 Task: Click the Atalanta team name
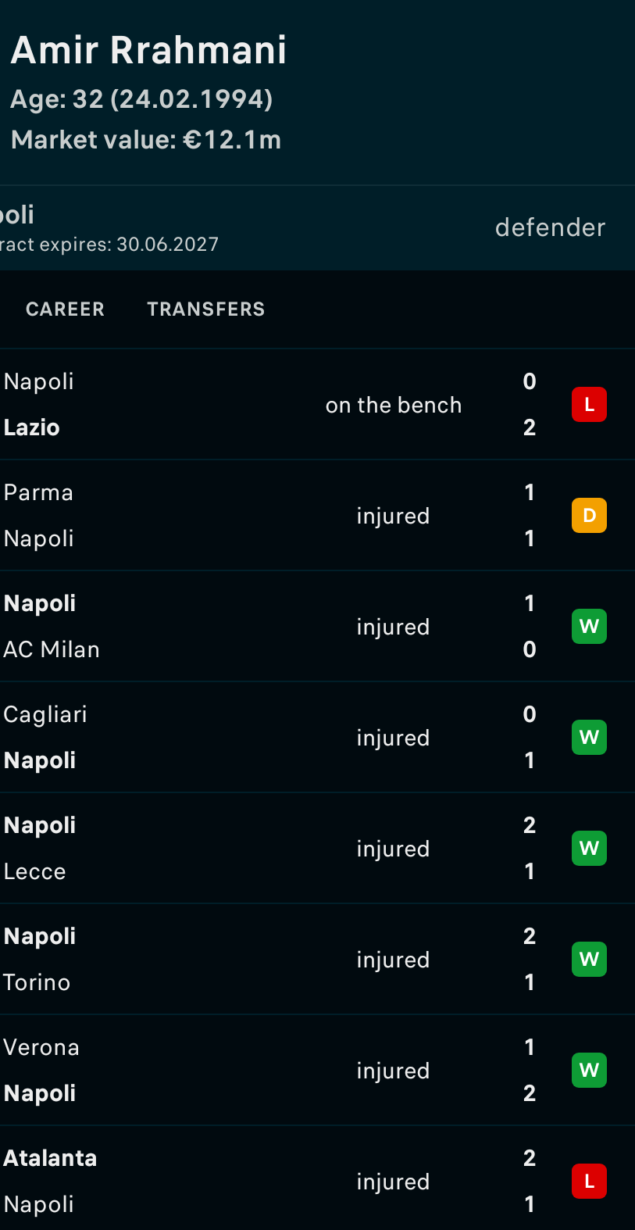click(50, 1158)
